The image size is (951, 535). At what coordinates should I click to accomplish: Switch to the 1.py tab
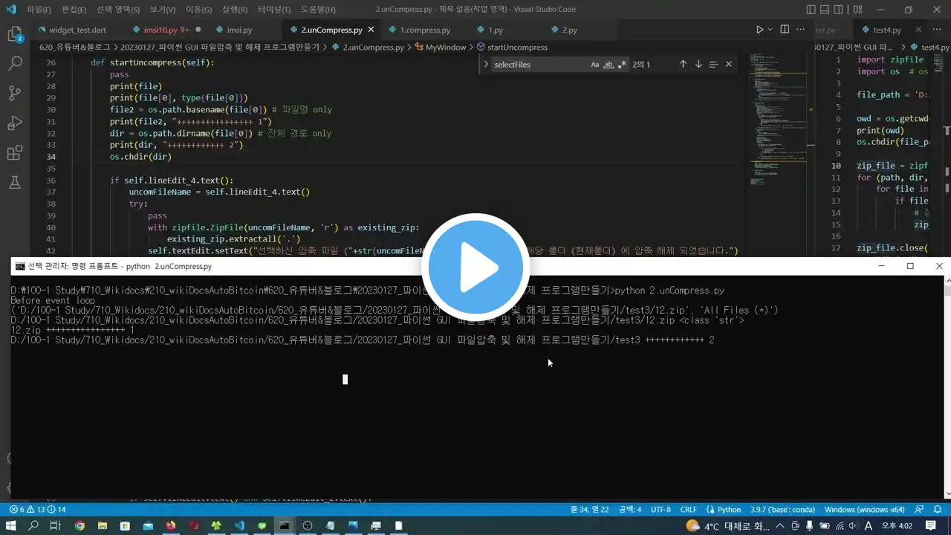pos(496,30)
